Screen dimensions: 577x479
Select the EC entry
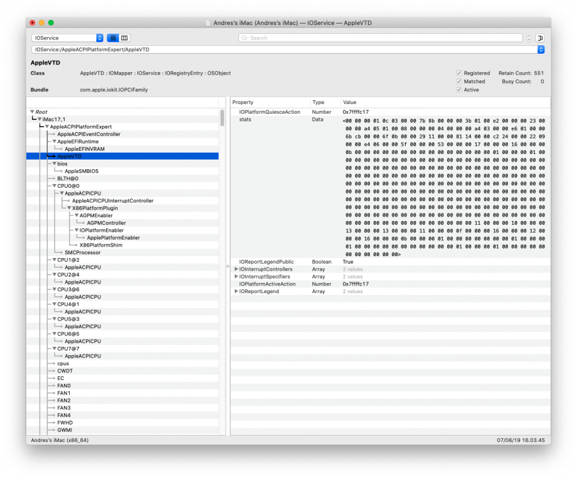[60, 378]
